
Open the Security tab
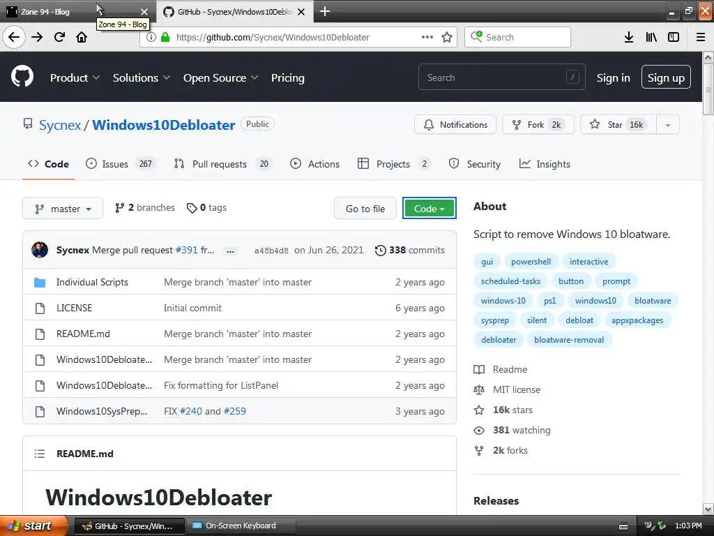pyautogui.click(x=474, y=164)
